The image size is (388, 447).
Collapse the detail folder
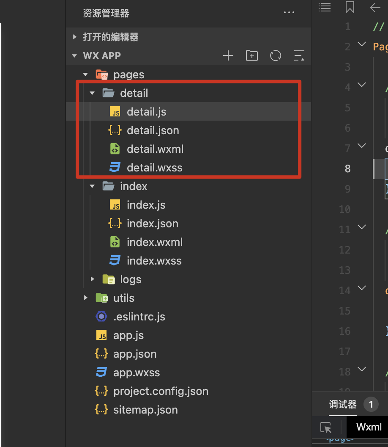click(93, 93)
